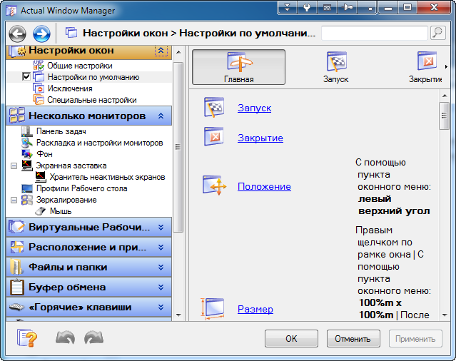Click the undo arrow in bottom bar
The width and height of the screenshot is (456, 361).
65,338
